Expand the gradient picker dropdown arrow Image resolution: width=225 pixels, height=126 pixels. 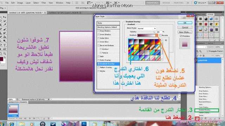pyautogui.click(x=157, y=35)
